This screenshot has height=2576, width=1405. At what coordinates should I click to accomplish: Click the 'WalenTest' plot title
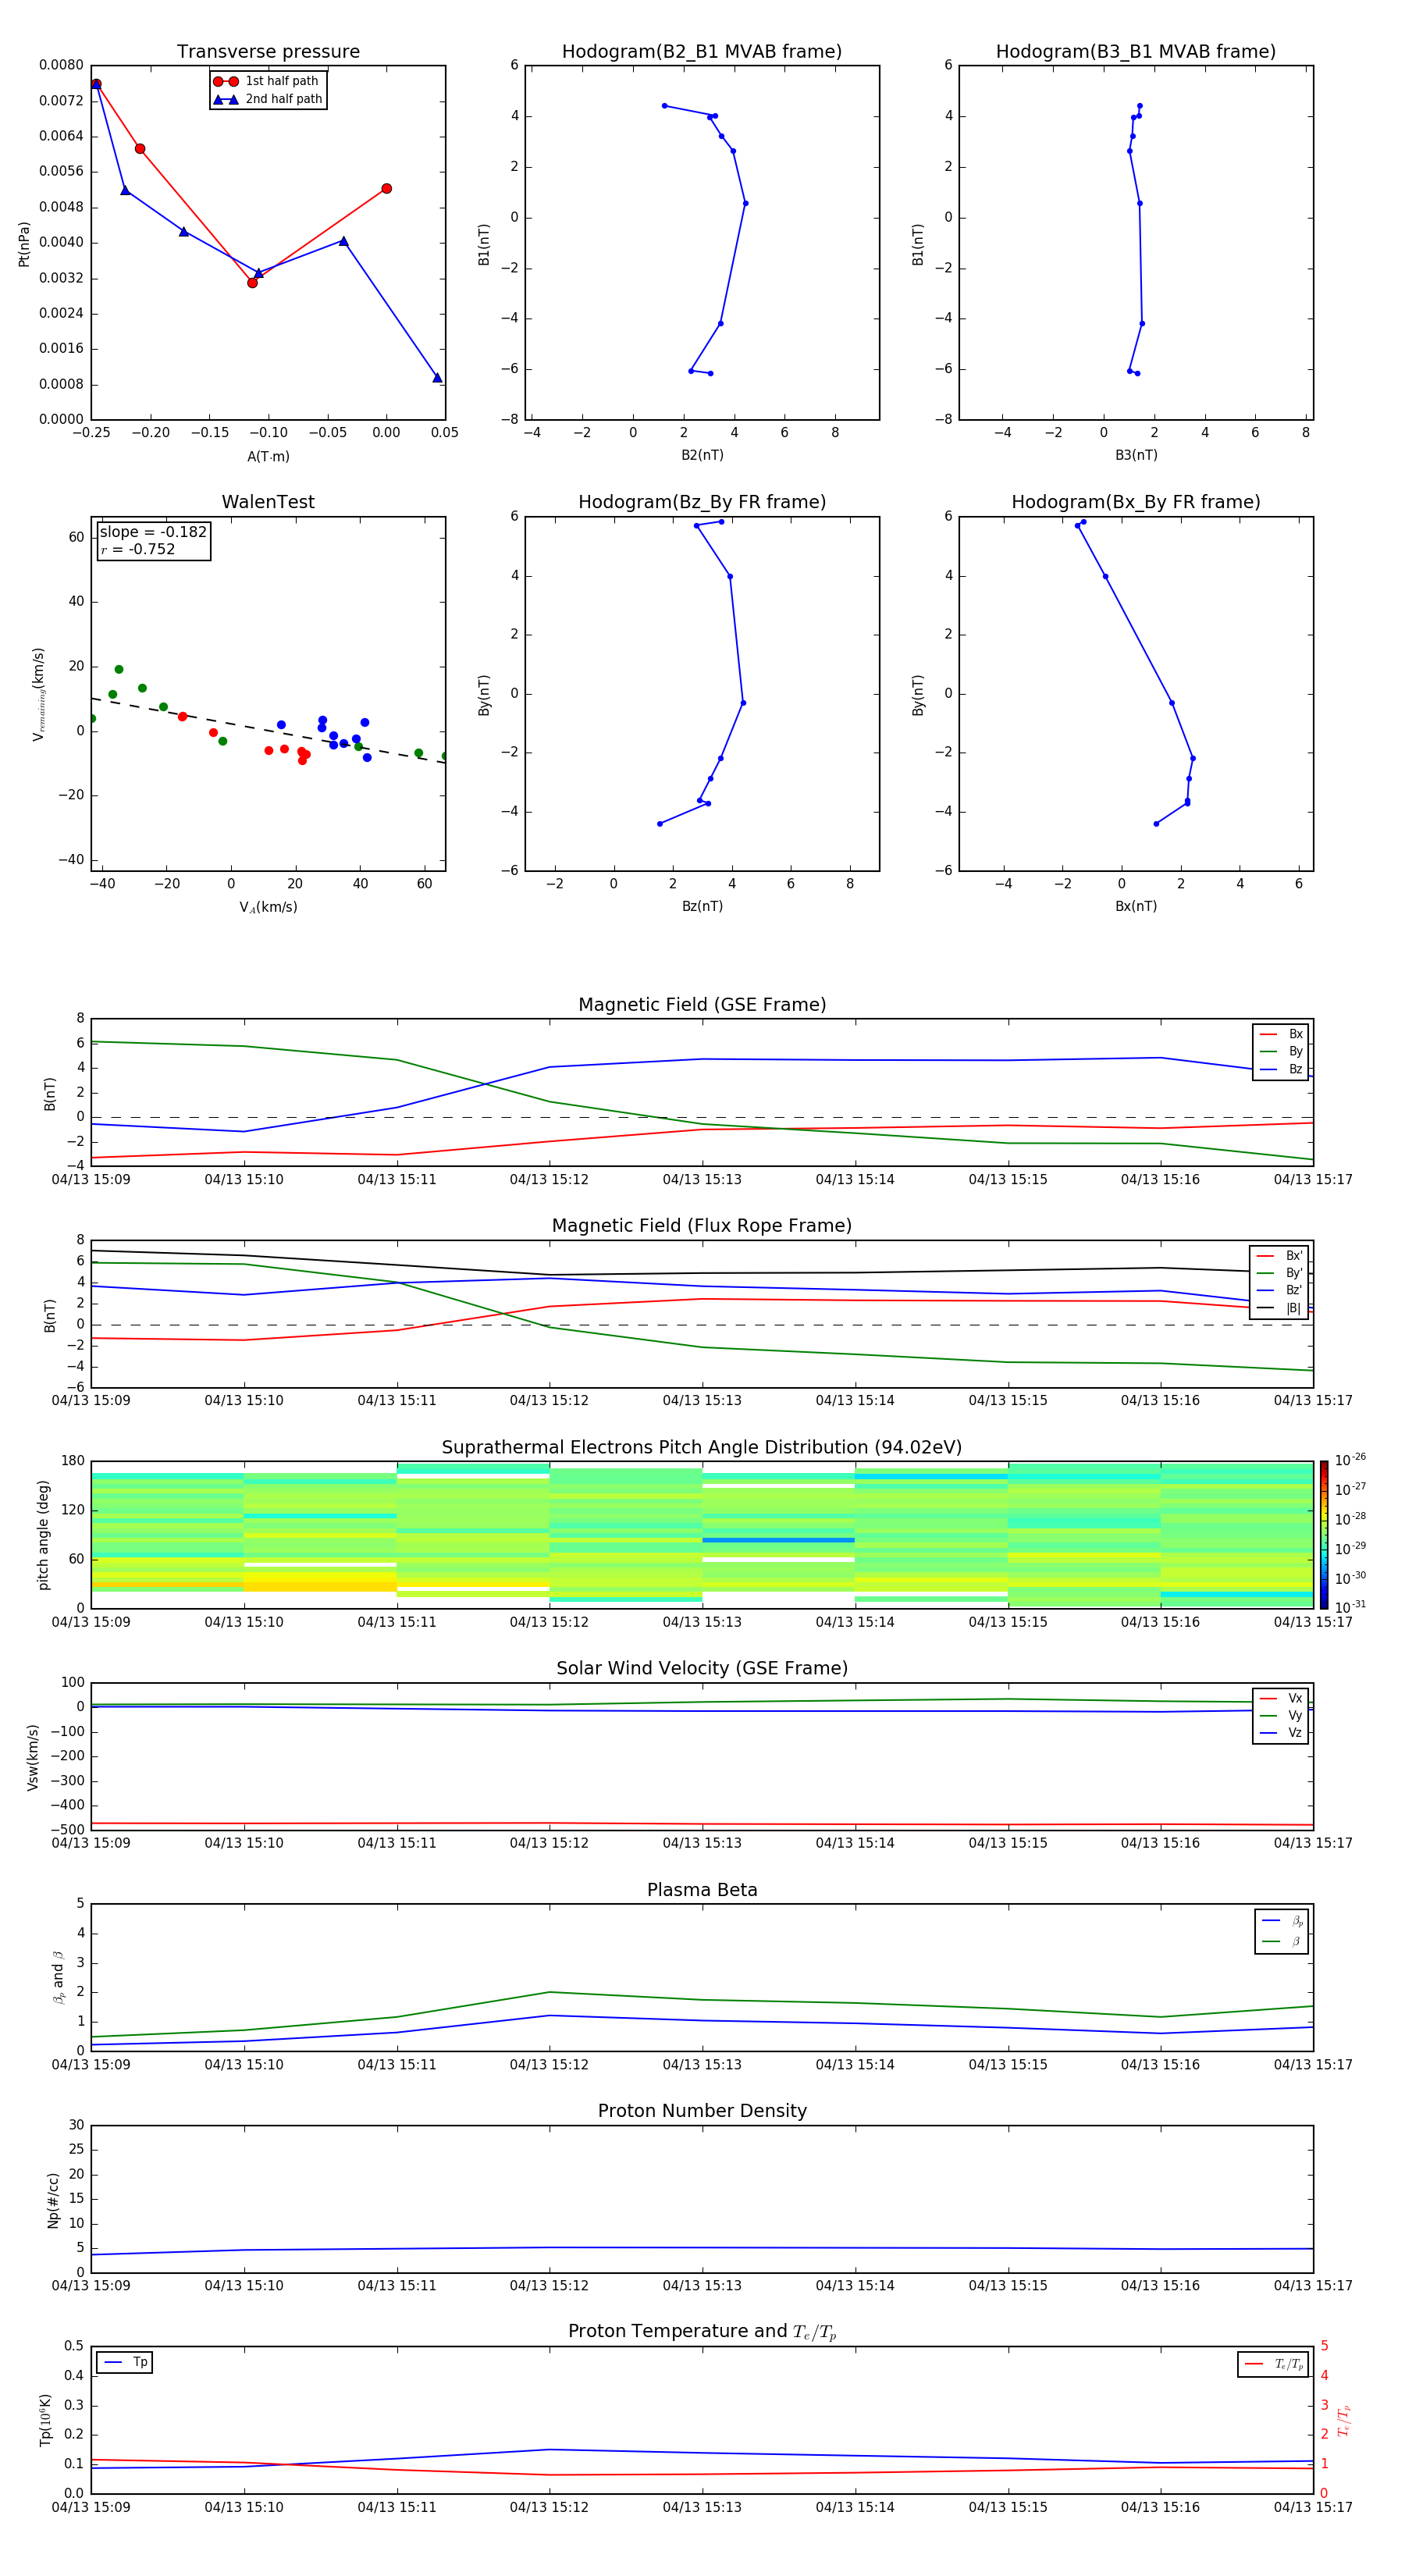[268, 502]
